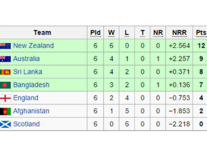Click the Afghanistan flag icon
Viewport: 207px width, 155px height.
6,111
